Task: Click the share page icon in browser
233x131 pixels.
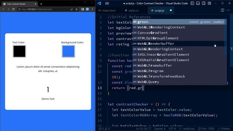Action: pos(72,9)
